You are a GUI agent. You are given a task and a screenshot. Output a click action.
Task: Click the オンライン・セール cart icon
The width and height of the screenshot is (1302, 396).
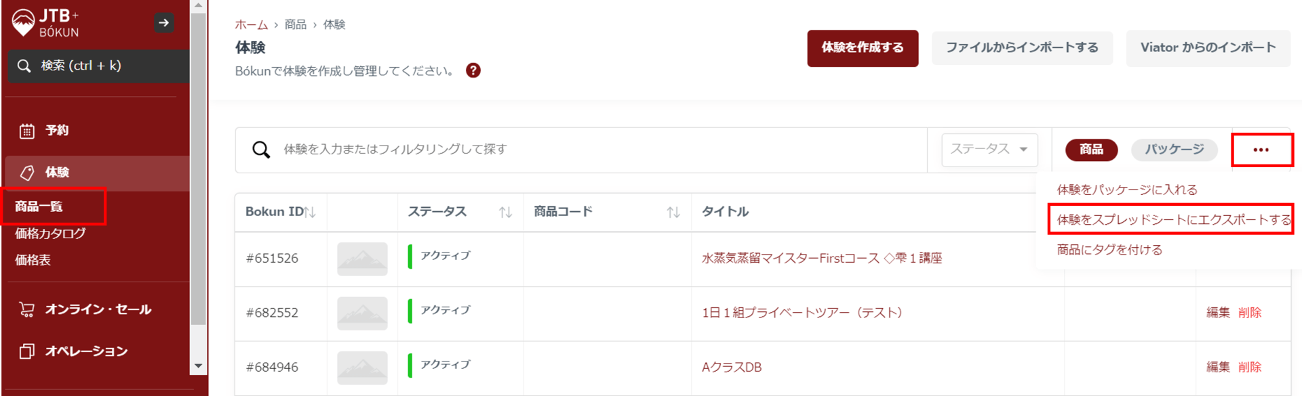(27, 309)
